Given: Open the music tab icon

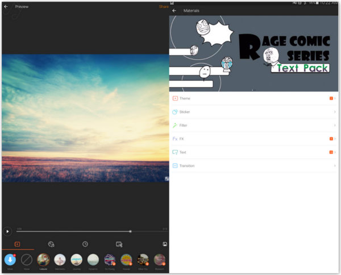Looking at the screenshot, I should [x=51, y=244].
